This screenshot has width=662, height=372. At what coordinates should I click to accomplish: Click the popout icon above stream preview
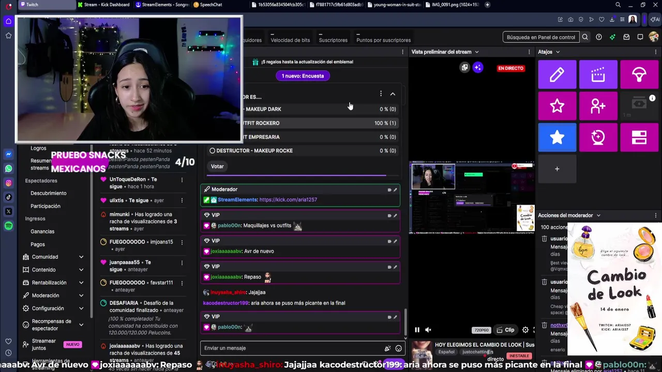(x=464, y=68)
